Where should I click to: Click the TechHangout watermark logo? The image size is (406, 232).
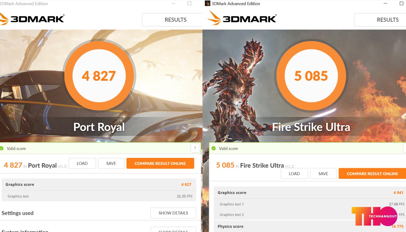(375, 216)
